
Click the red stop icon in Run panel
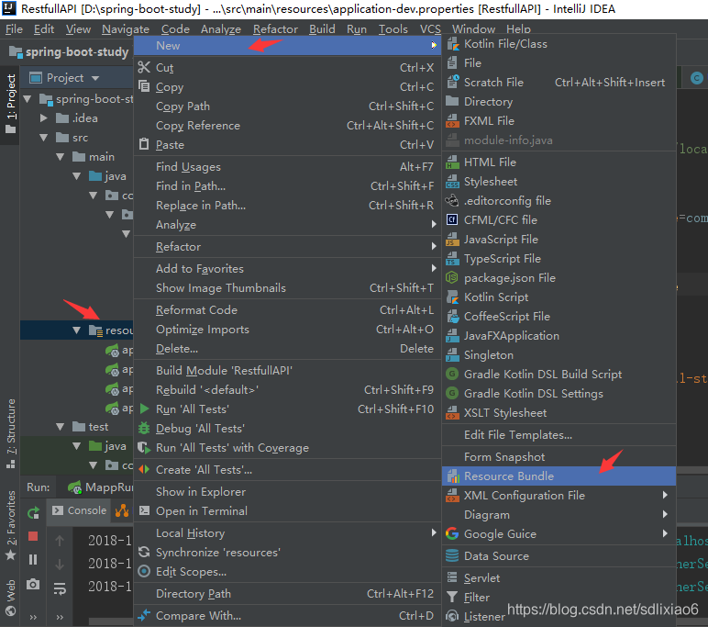(33, 537)
